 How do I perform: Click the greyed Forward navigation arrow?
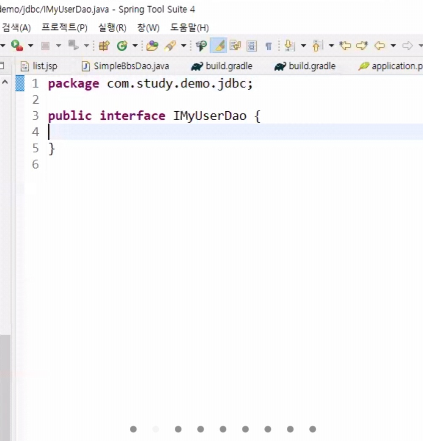pos(407,46)
